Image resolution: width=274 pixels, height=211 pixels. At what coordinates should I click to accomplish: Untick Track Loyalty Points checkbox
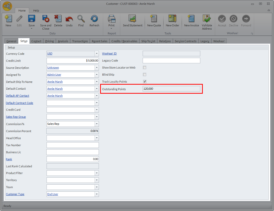145,82
